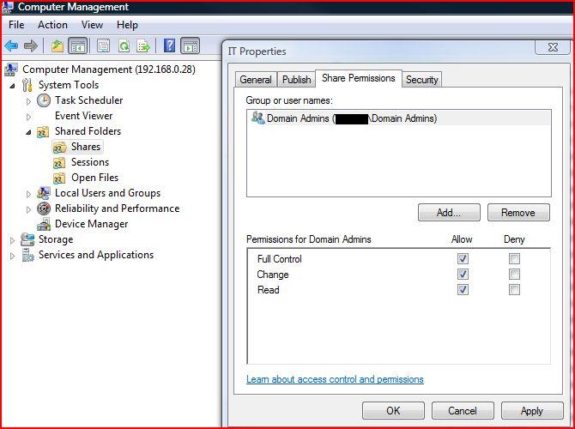The width and height of the screenshot is (575, 429).
Task: Check Deny for Full Control
Action: click(514, 259)
